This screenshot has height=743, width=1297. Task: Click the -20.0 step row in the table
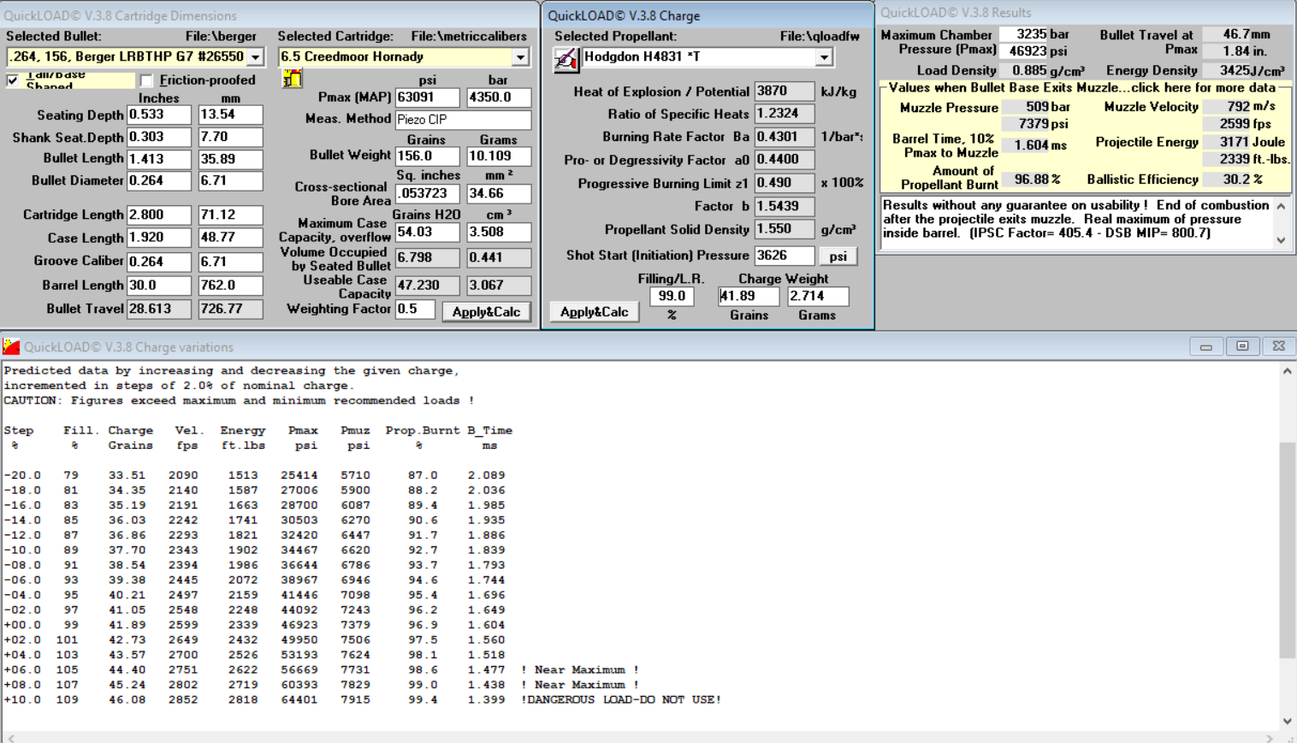[254, 475]
